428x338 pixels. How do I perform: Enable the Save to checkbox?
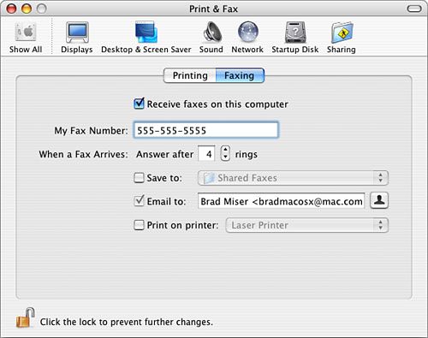[x=139, y=178]
